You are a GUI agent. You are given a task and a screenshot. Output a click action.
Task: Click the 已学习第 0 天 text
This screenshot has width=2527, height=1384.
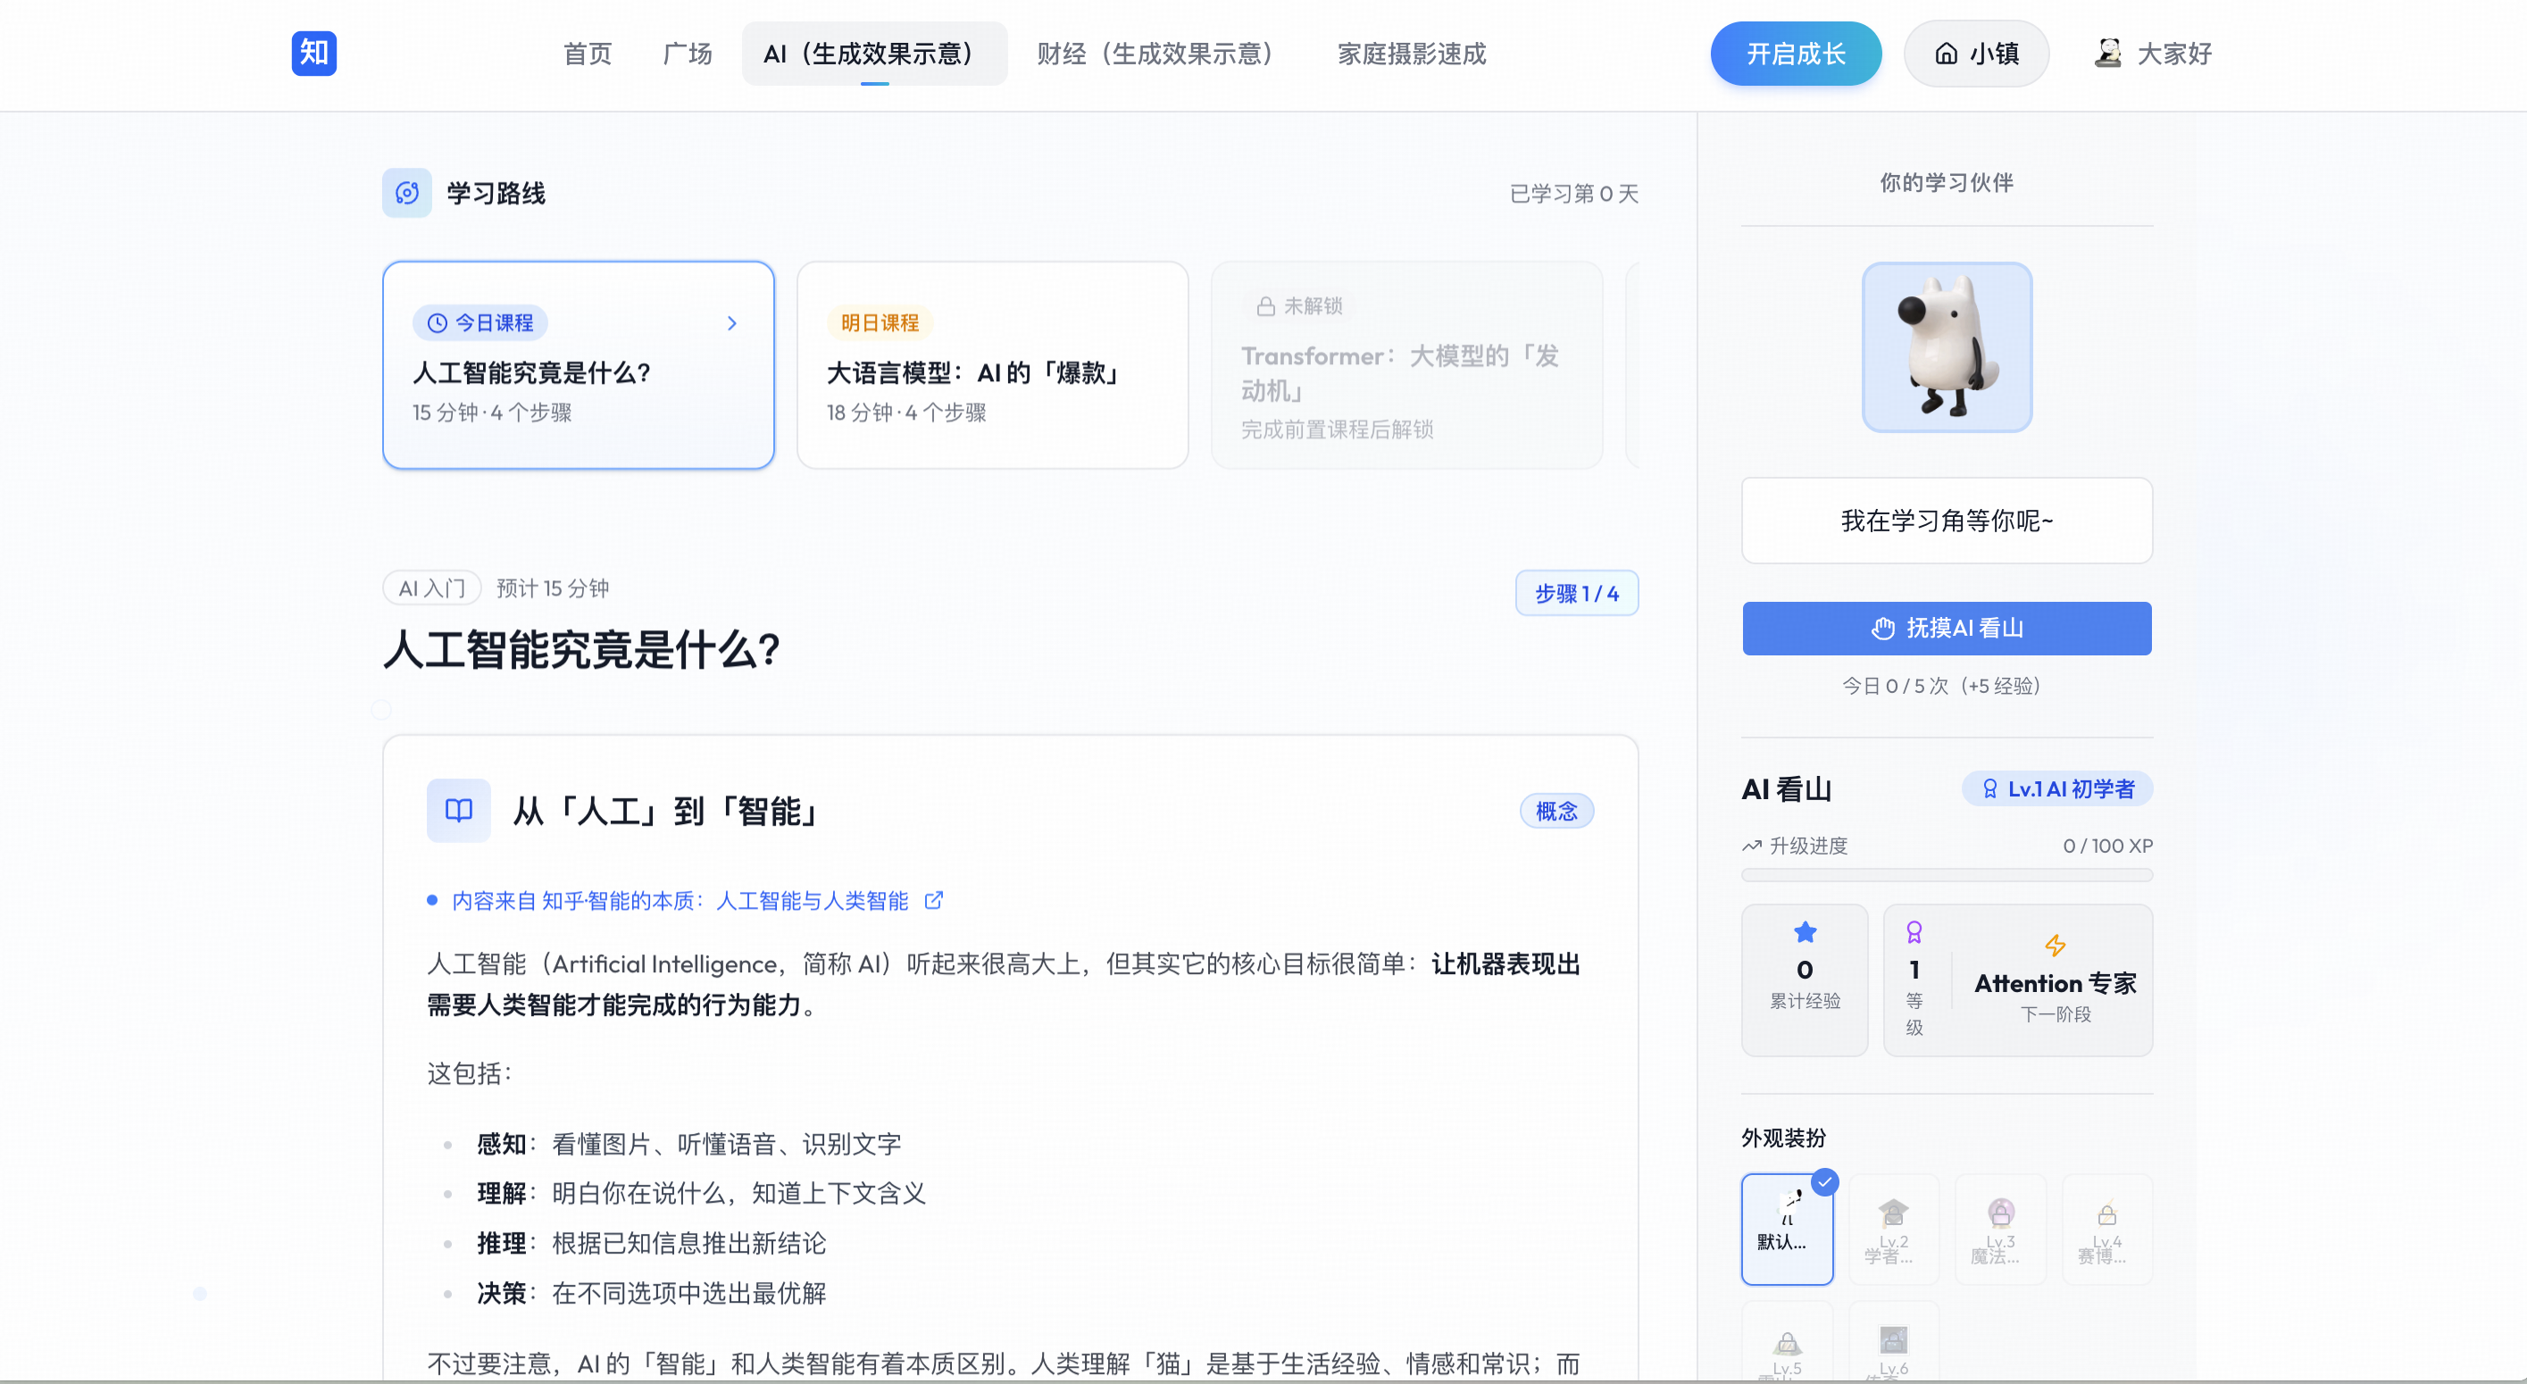pyautogui.click(x=1573, y=195)
